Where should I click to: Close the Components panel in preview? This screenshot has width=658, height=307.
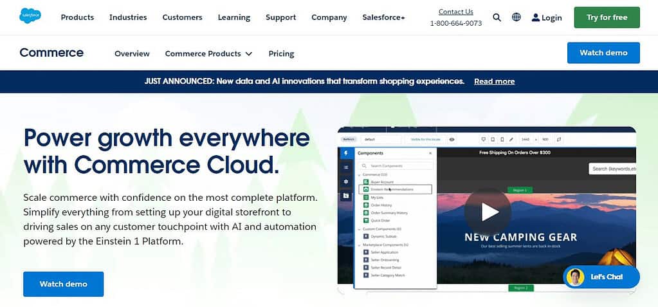tap(430, 153)
